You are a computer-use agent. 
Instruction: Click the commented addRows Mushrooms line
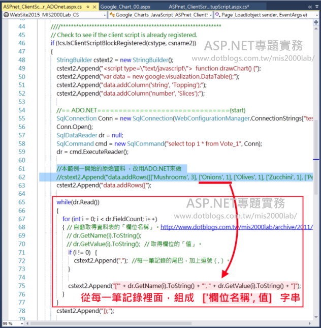pyautogui.click(x=184, y=177)
